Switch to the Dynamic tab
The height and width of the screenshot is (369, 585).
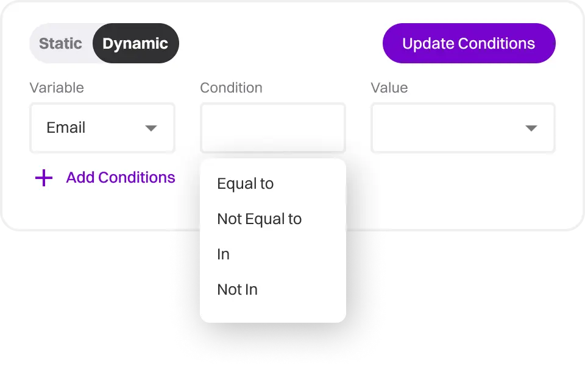coord(135,43)
